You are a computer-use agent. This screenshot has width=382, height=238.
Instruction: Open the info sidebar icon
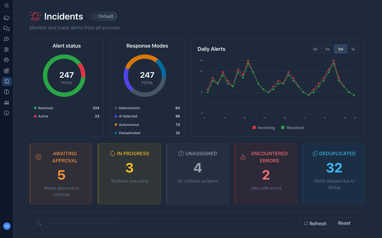[x=6, y=113]
